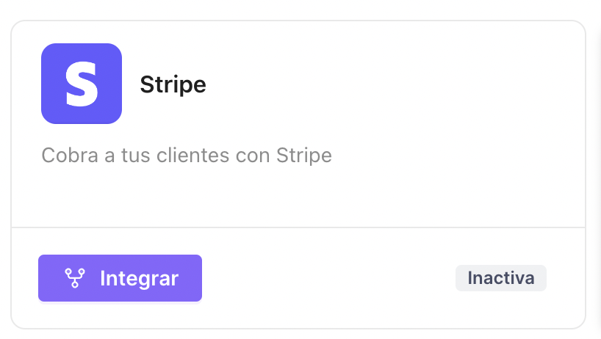Click the fork icon inside Integrar button

point(75,278)
